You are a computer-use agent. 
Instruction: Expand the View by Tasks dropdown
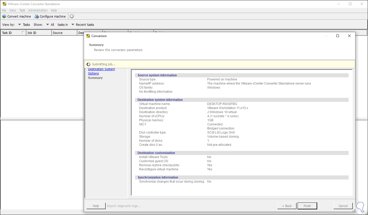(x=24, y=25)
